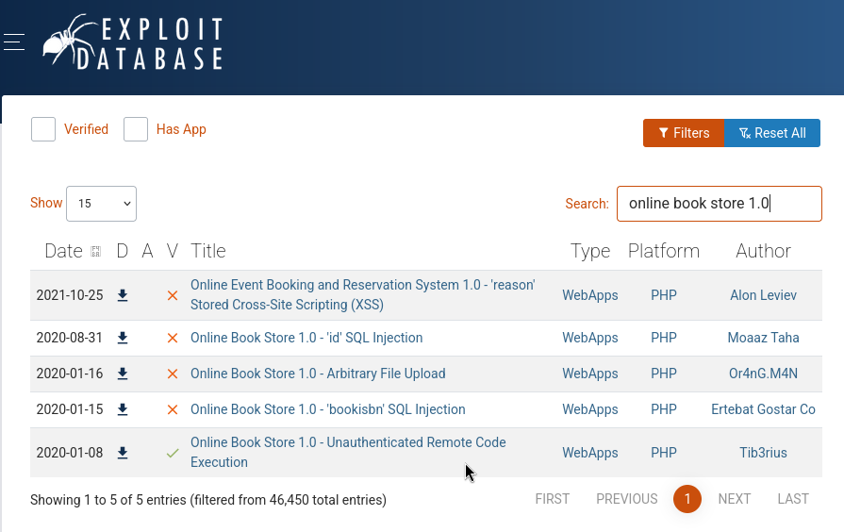Download the 'bookisbn' SQL Injection exploit
Image resolution: width=844 pixels, height=532 pixels.
pyautogui.click(x=123, y=409)
